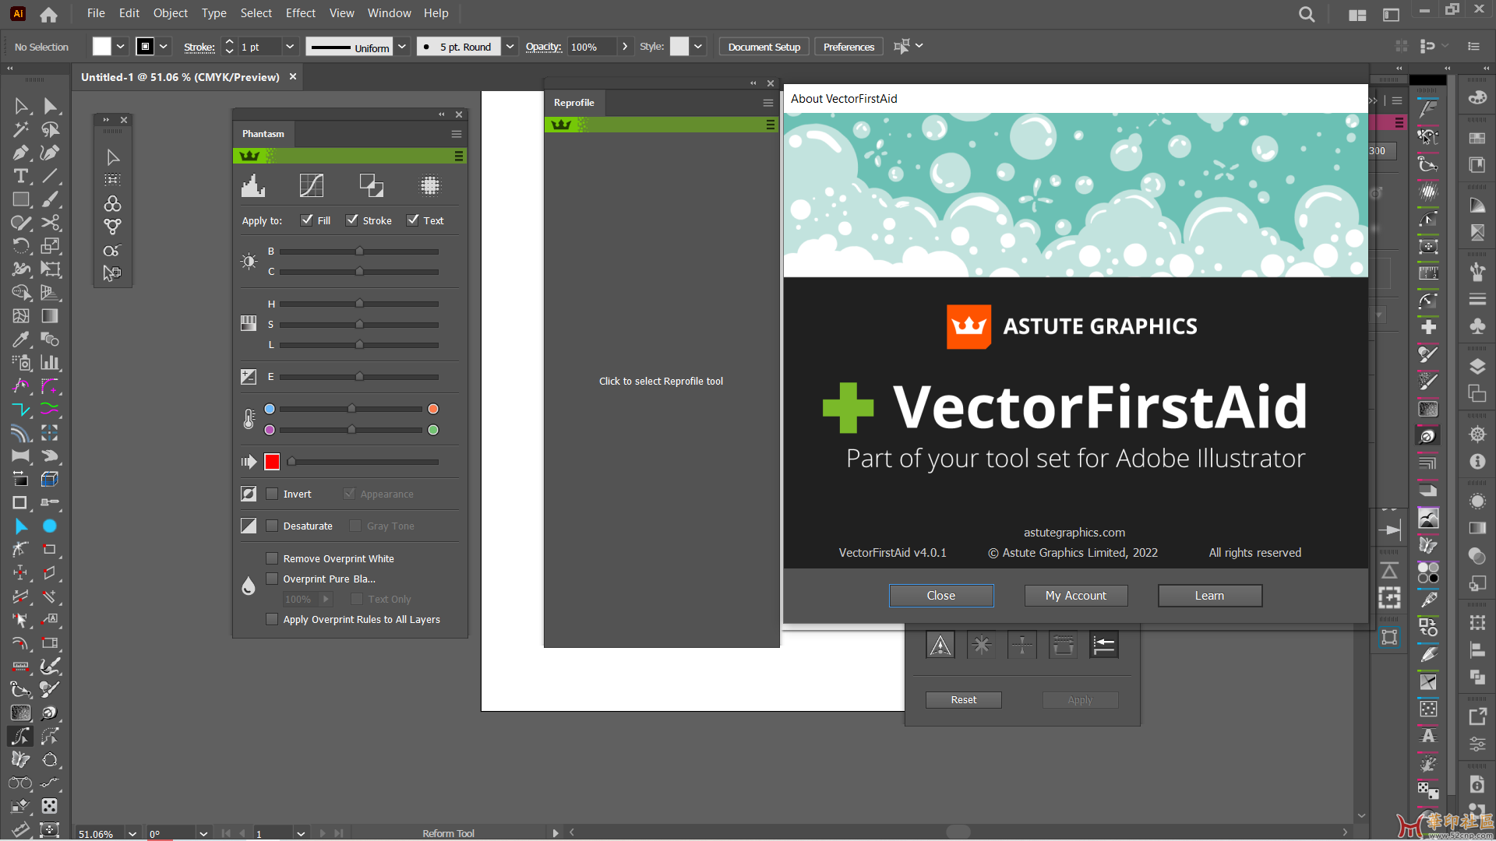Click the Reset button in lower panel
1496x841 pixels.
pos(963,699)
